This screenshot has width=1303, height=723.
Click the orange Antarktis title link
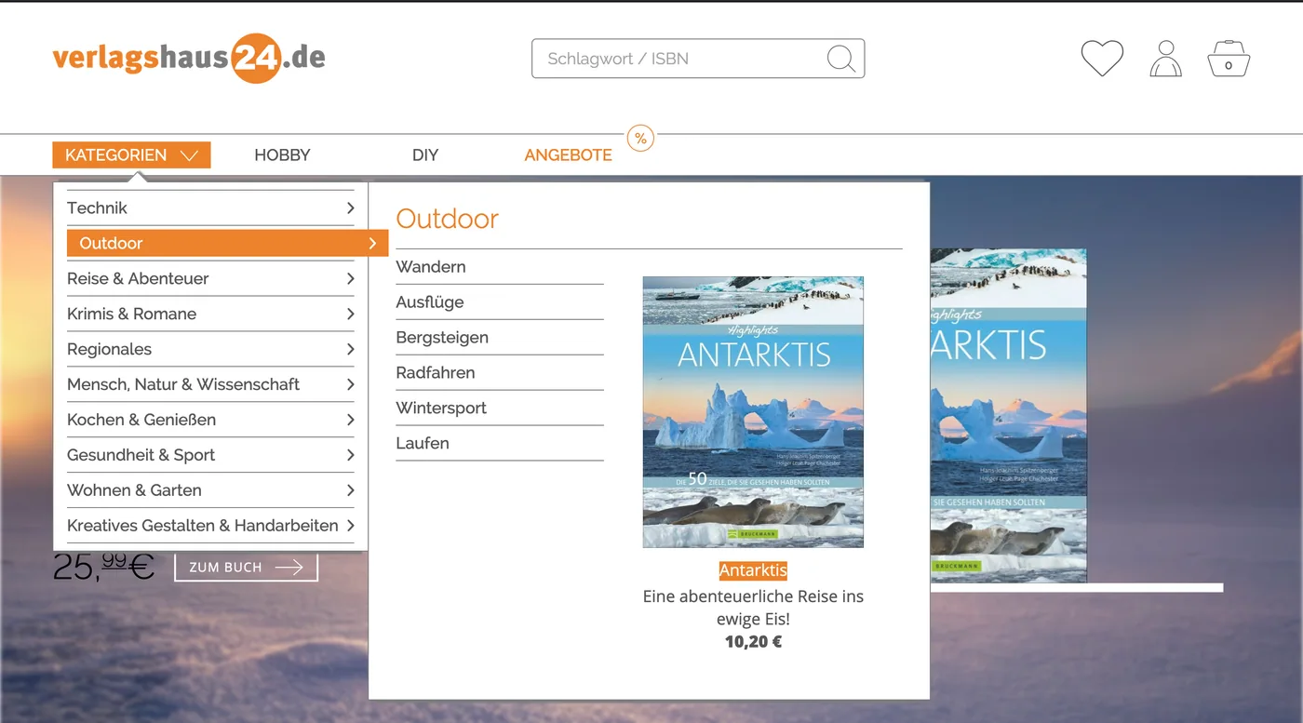[753, 570]
